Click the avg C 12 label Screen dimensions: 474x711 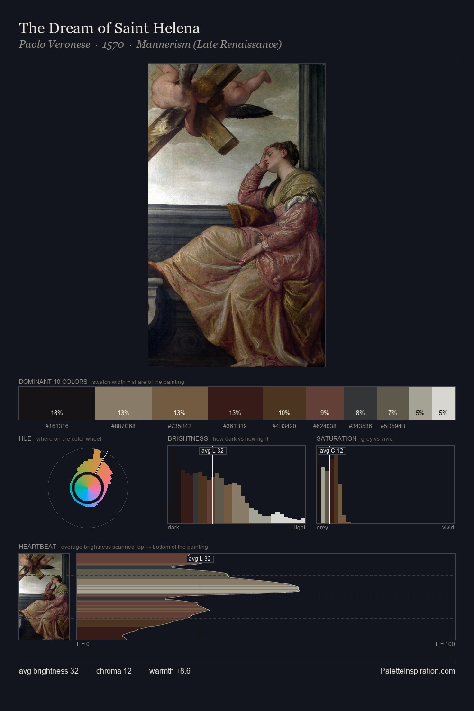[331, 451]
